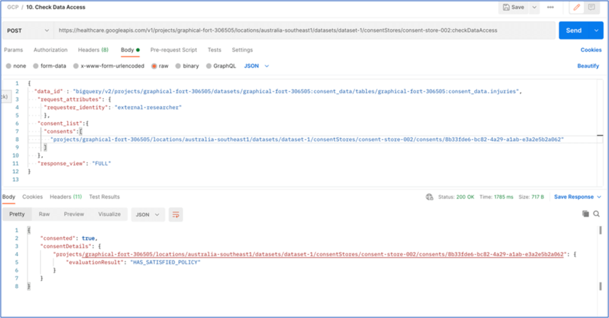Open the response Body tab
The image size is (609, 318).
tap(8, 197)
